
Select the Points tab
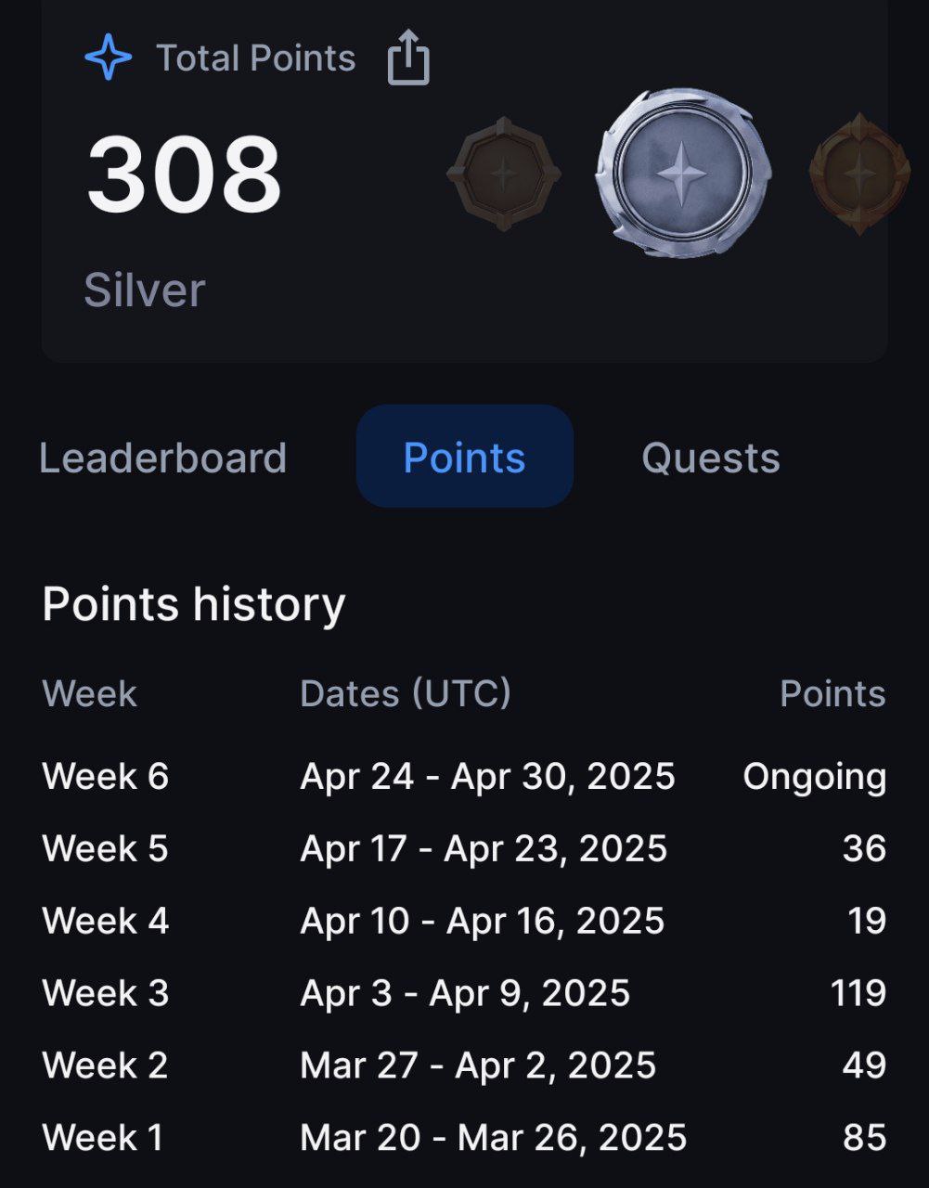(465, 457)
